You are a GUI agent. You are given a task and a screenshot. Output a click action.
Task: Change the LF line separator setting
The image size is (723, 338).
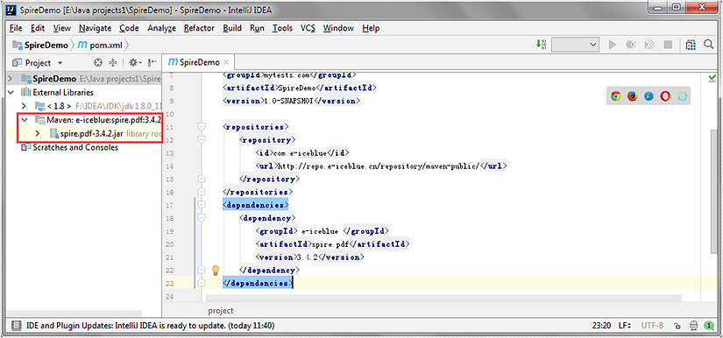click(x=625, y=326)
